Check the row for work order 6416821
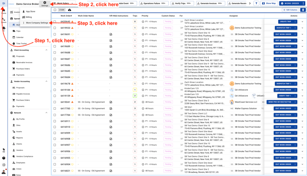The height and width of the screenshot is (176, 307). [55, 171]
